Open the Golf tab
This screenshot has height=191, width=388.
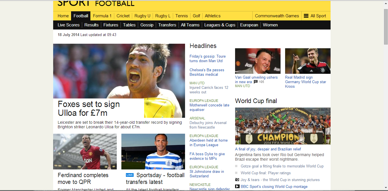click(196, 16)
